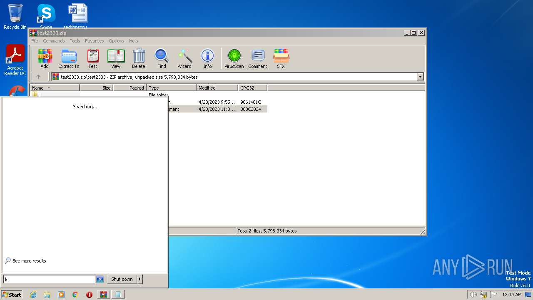Click the Start menu search input field

coord(50,280)
